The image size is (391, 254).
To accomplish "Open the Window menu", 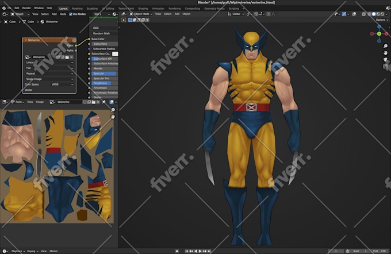I will click(39, 8).
